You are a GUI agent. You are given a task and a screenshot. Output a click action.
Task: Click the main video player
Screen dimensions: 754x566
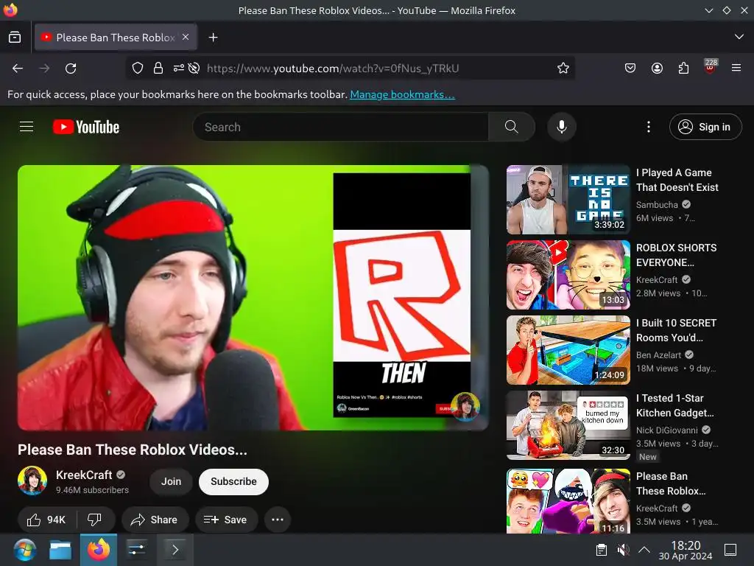click(x=253, y=298)
